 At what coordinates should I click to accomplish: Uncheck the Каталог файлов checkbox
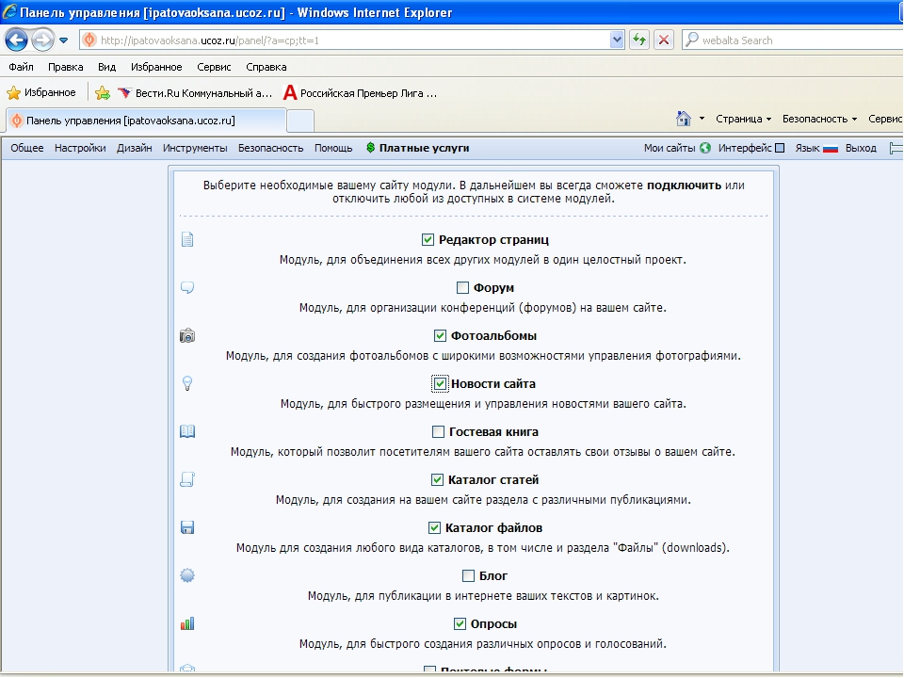point(435,527)
